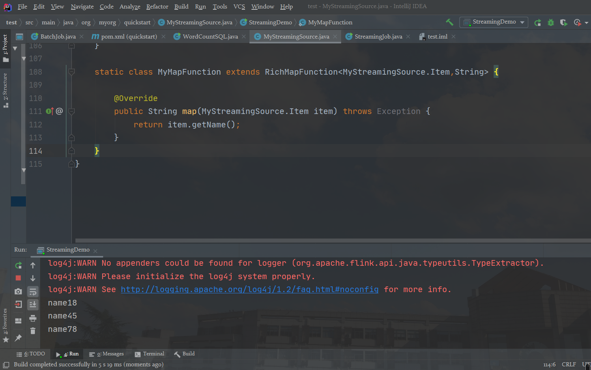Click the @Override annotation on line 110

coord(135,98)
